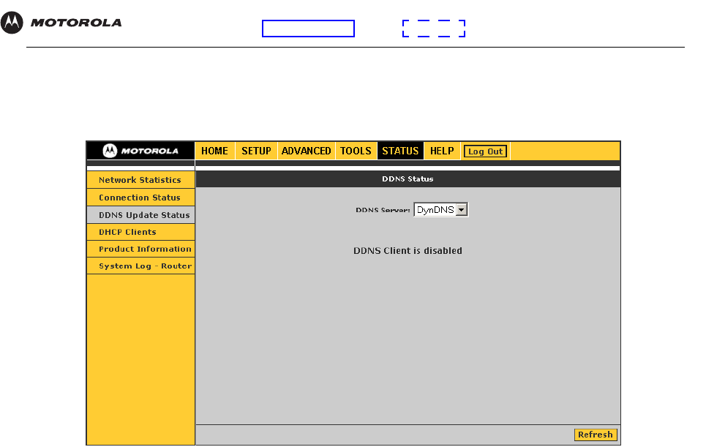Click the Refresh button
Image resolution: width=706 pixels, height=447 pixels.
(596, 435)
